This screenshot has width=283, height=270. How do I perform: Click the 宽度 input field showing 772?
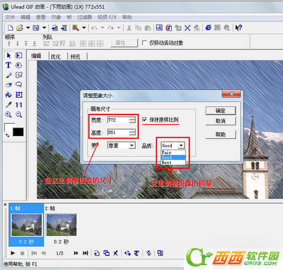click(118, 120)
